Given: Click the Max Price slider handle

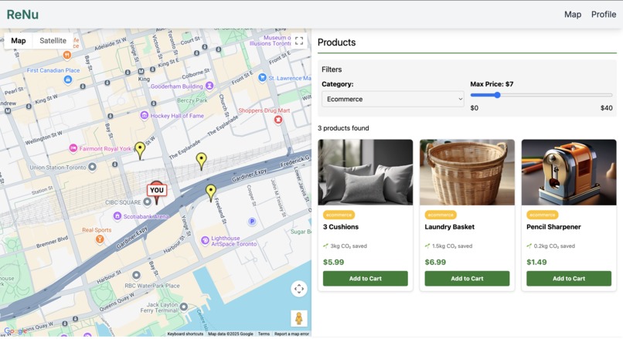Looking at the screenshot, I should click(497, 95).
